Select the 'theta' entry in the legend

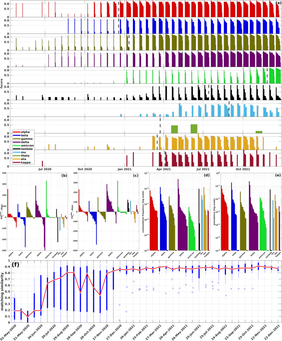tap(25, 156)
